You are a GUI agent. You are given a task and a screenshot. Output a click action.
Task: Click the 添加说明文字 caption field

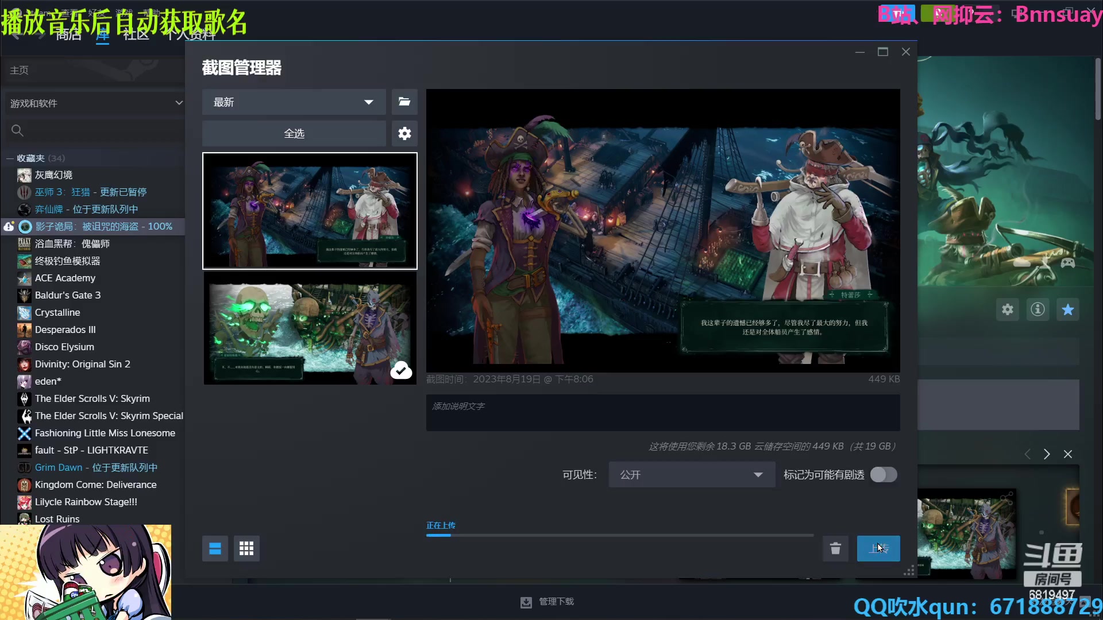click(663, 412)
